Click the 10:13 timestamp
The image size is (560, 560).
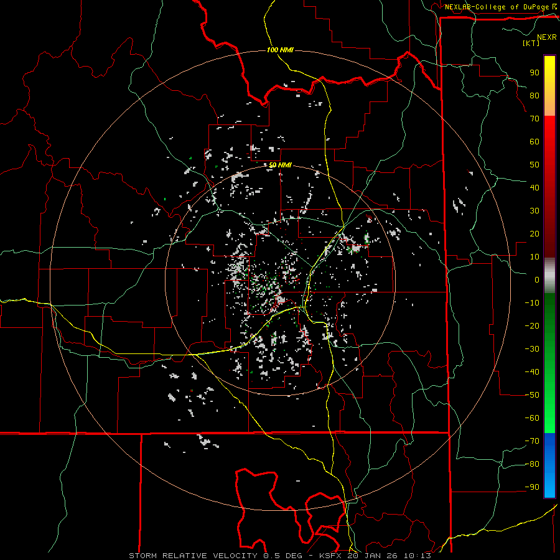[x=418, y=556]
